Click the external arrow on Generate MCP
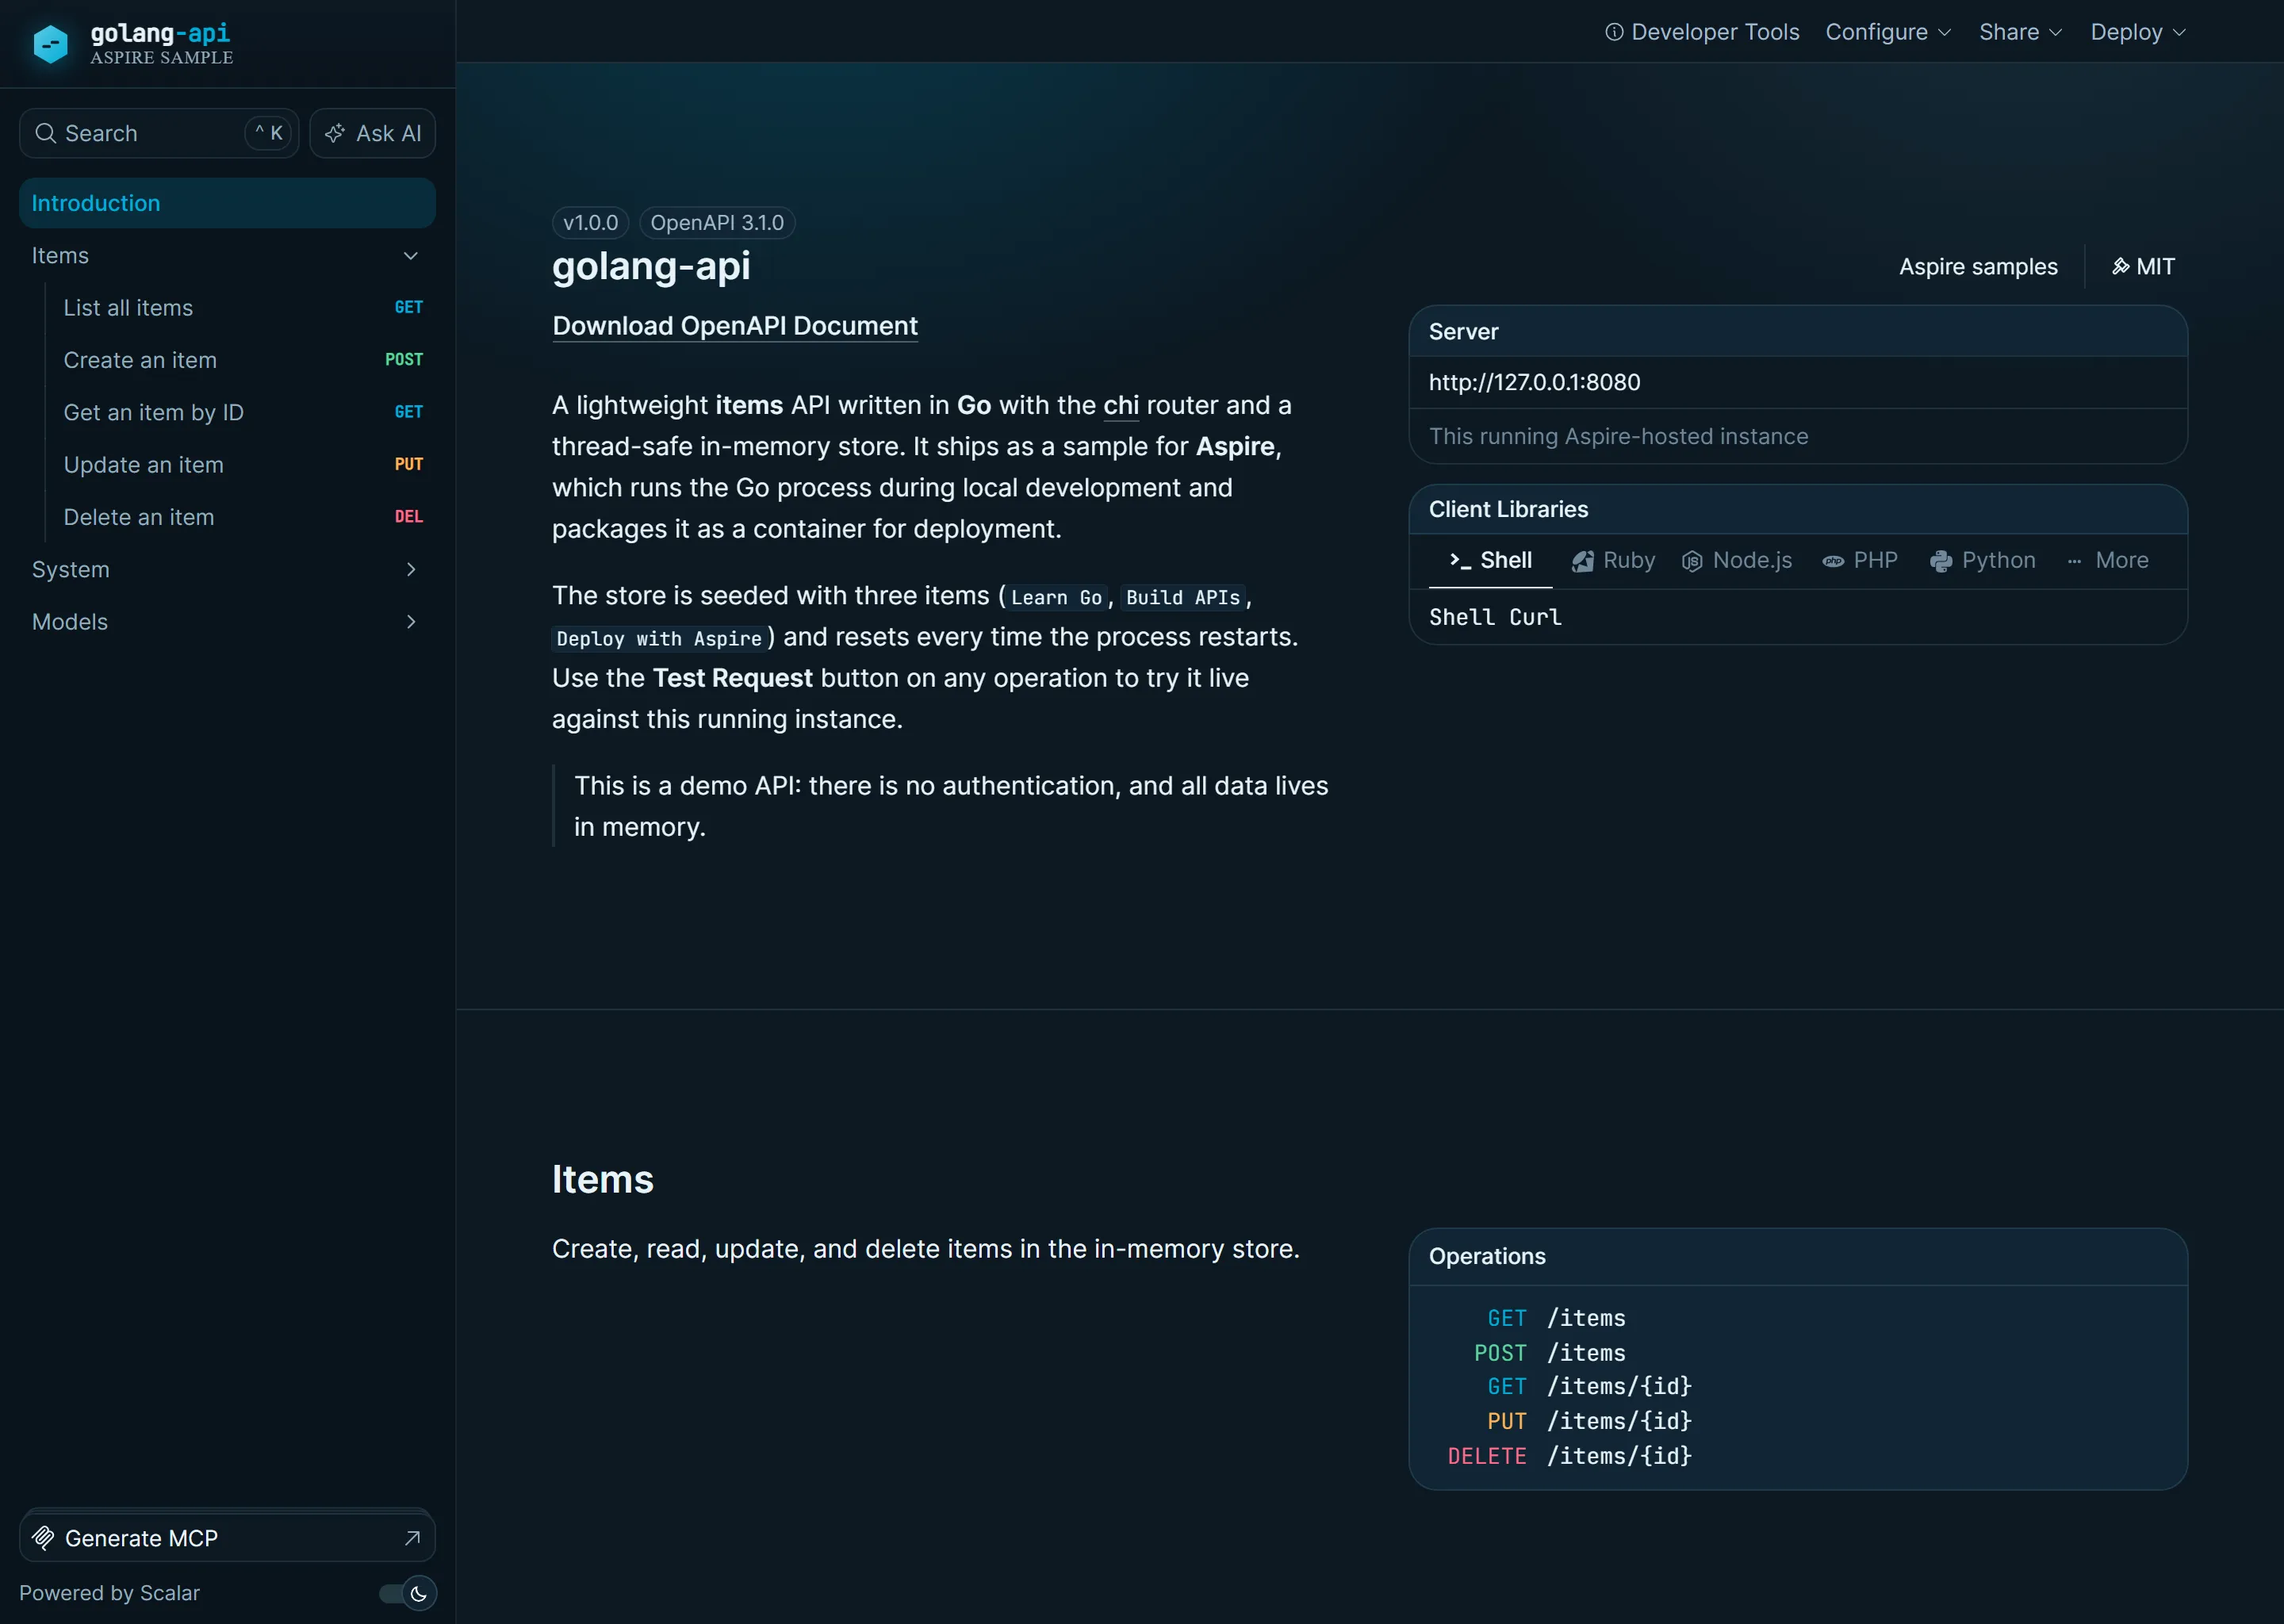Screen dimensions: 2284x1624 pyautogui.click(x=412, y=1538)
